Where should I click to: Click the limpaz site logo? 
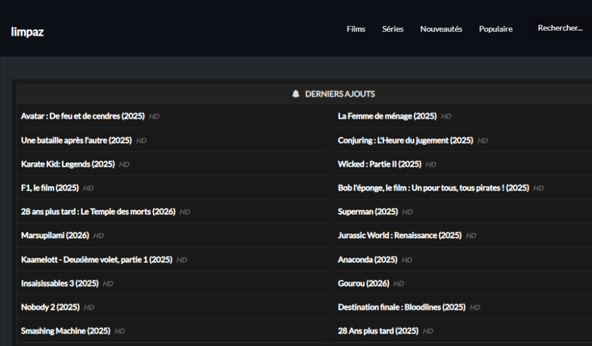click(27, 32)
